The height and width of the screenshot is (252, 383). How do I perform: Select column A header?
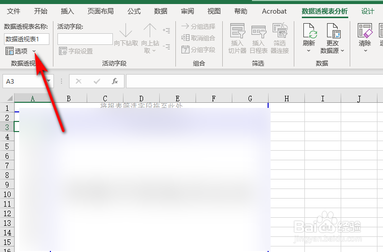tap(32, 98)
